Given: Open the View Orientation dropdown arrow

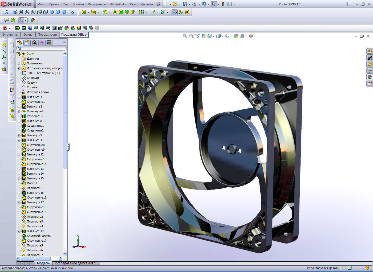Looking at the screenshot, I should click(x=214, y=36).
